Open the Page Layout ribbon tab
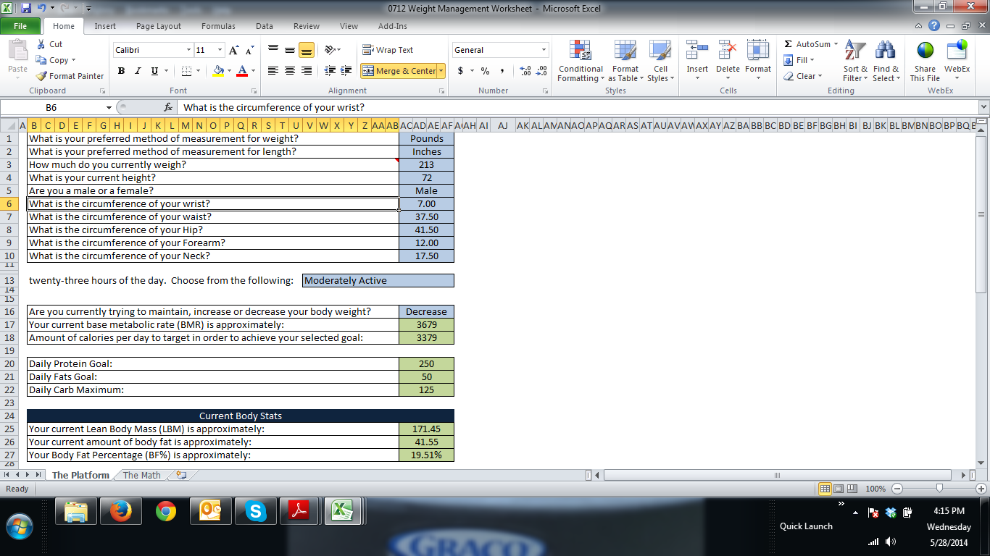 tap(158, 26)
